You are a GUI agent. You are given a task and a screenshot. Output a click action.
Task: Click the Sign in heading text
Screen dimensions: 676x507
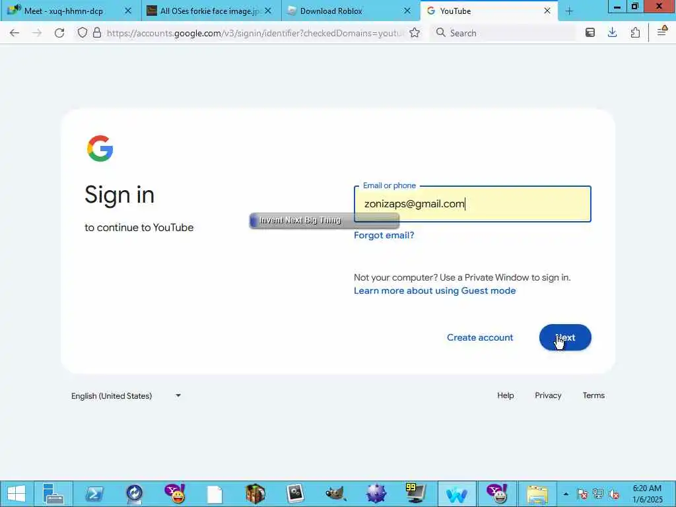119,195
